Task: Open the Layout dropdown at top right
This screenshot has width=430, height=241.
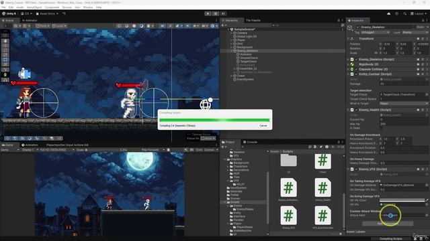Action: [x=419, y=13]
